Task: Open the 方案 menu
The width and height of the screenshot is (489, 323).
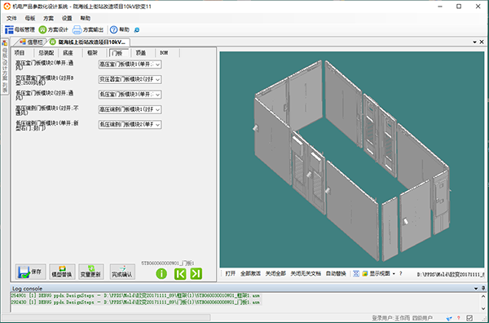Action: tap(48, 19)
